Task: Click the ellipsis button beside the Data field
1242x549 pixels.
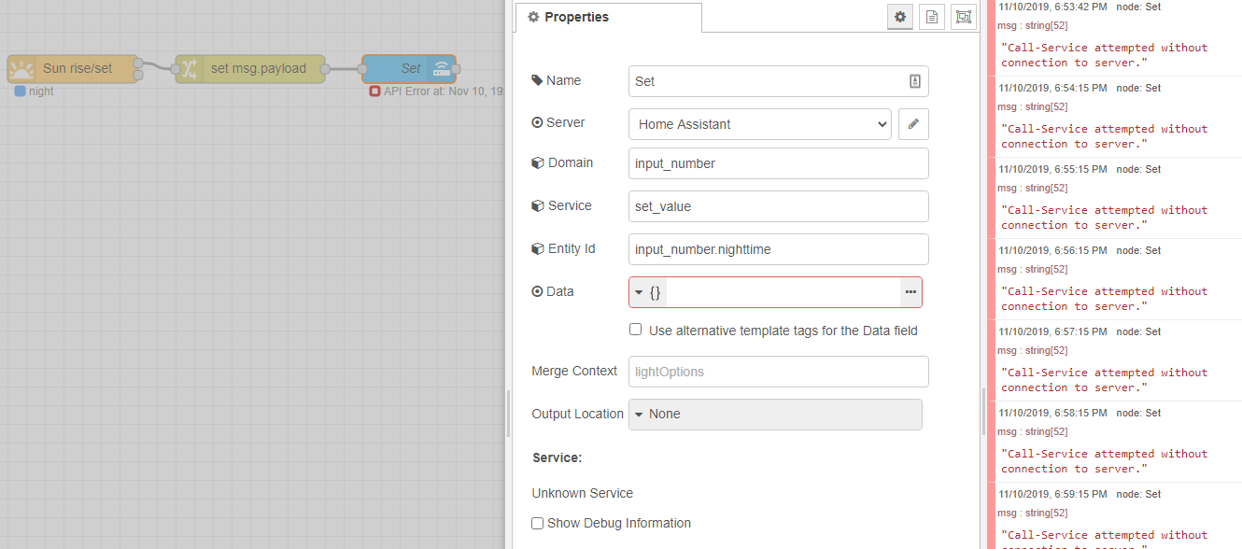Action: click(x=910, y=291)
